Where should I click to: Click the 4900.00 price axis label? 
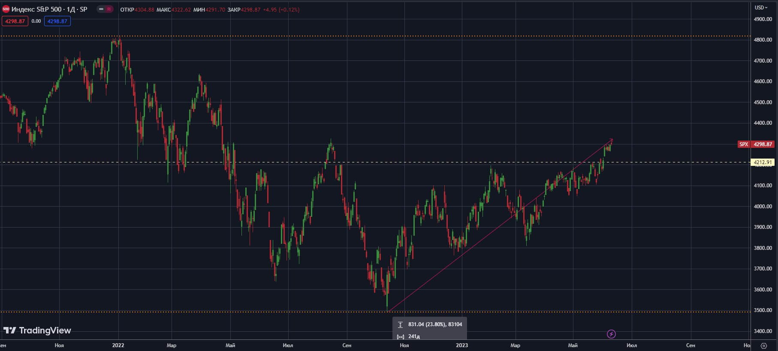click(x=763, y=19)
